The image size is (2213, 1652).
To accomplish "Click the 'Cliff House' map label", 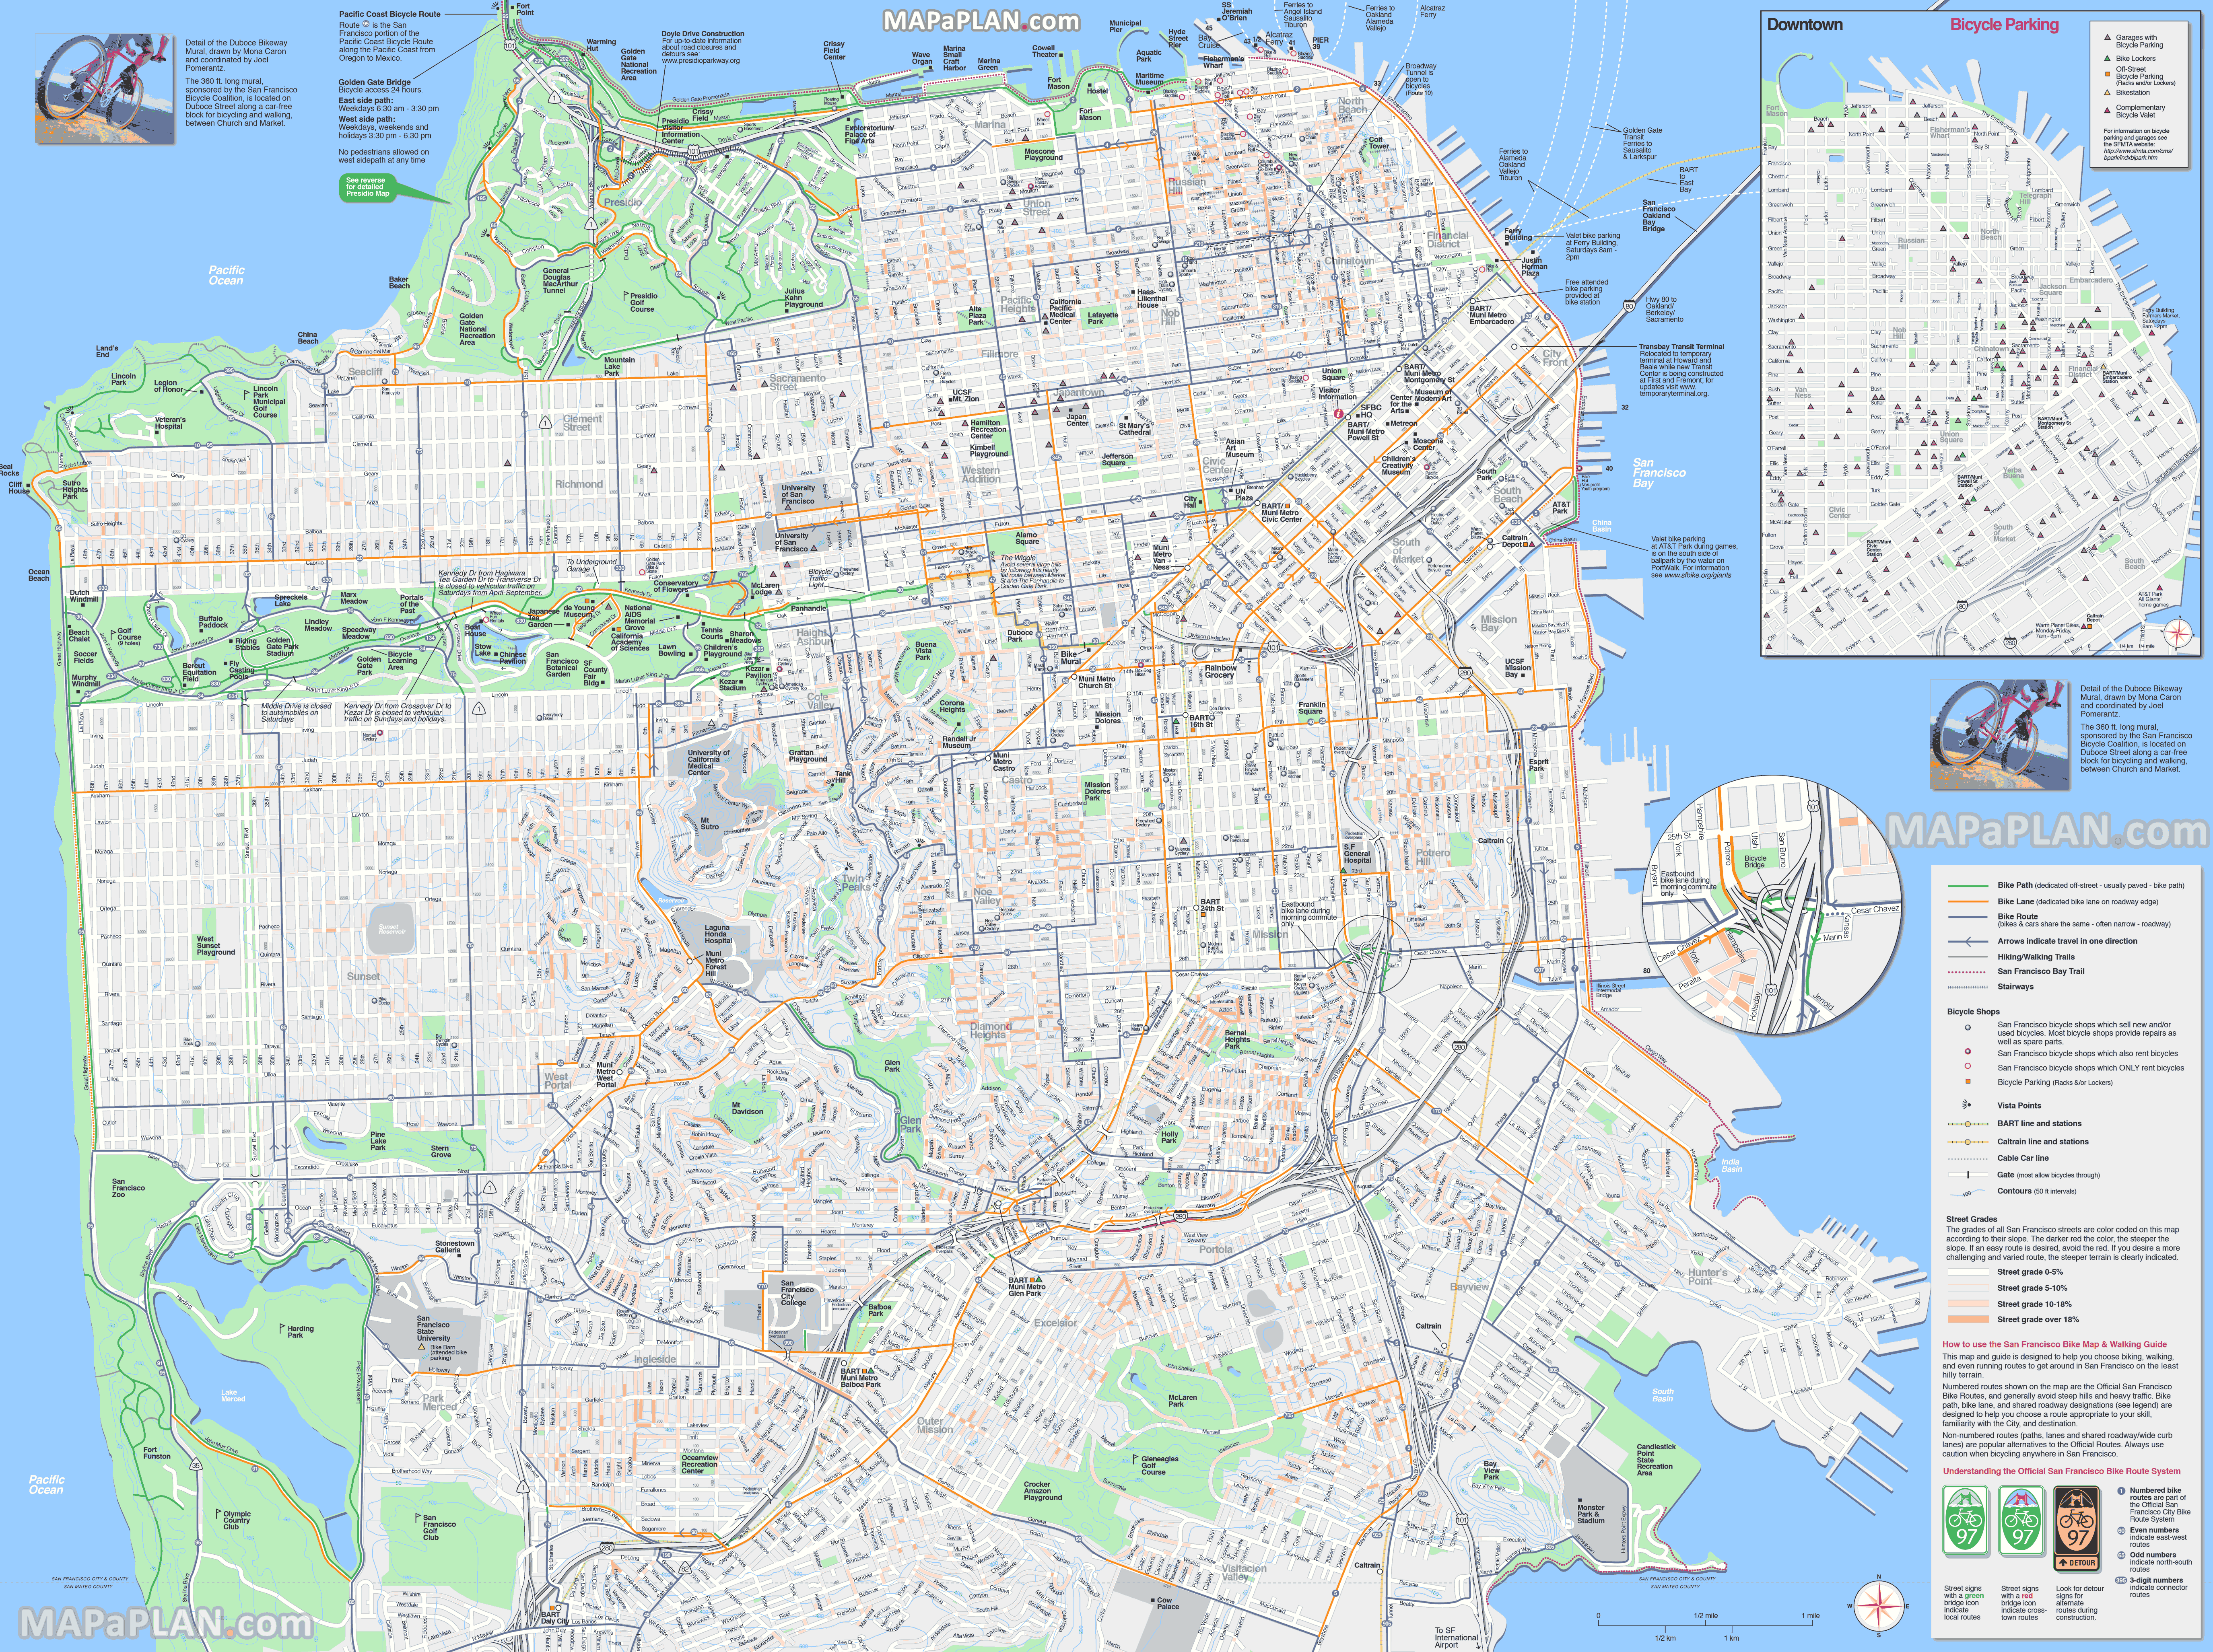I will 18,487.
